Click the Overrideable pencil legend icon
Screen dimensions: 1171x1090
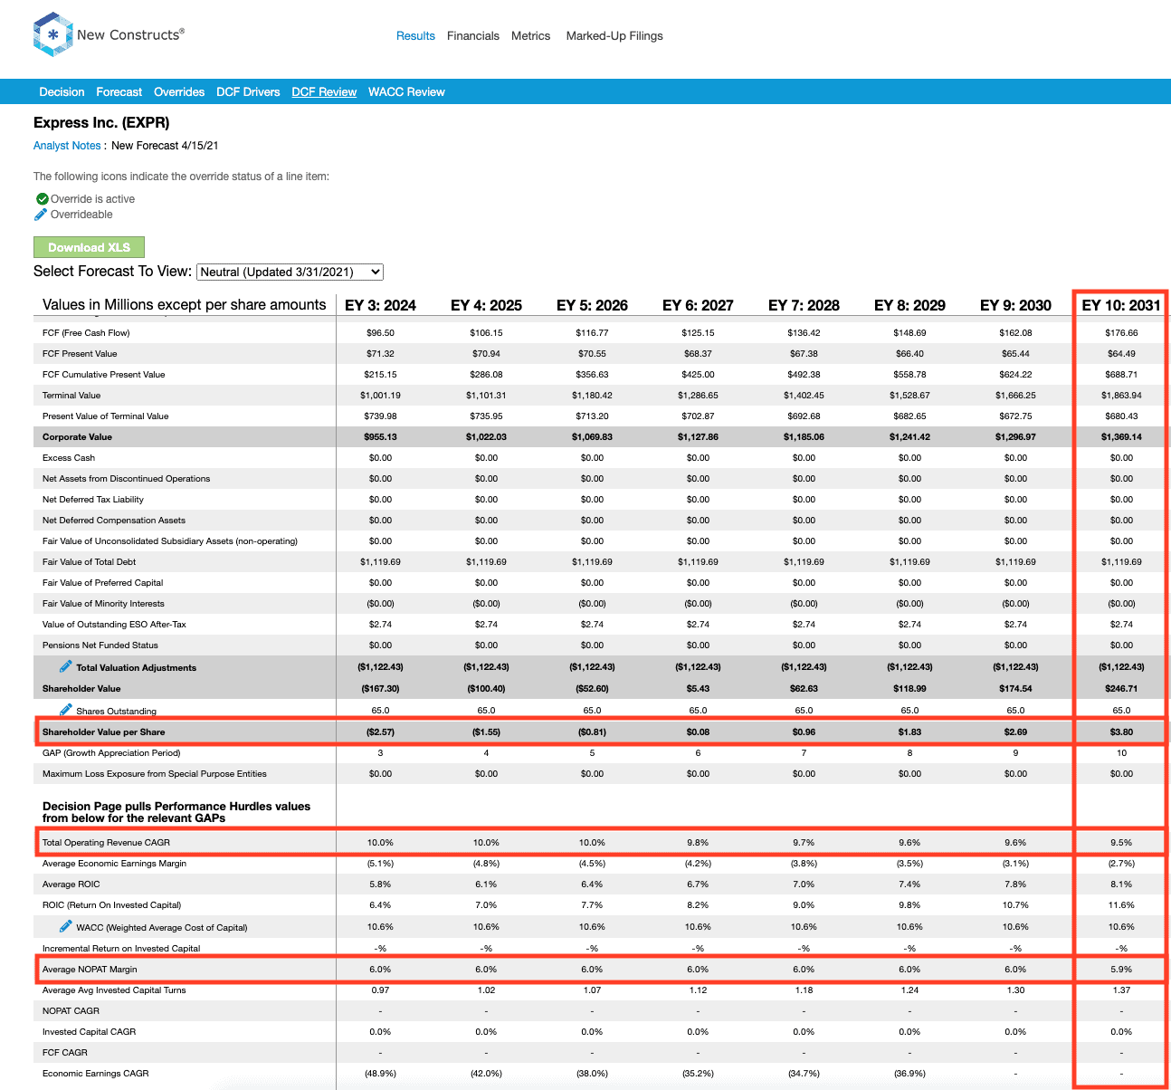tap(41, 215)
